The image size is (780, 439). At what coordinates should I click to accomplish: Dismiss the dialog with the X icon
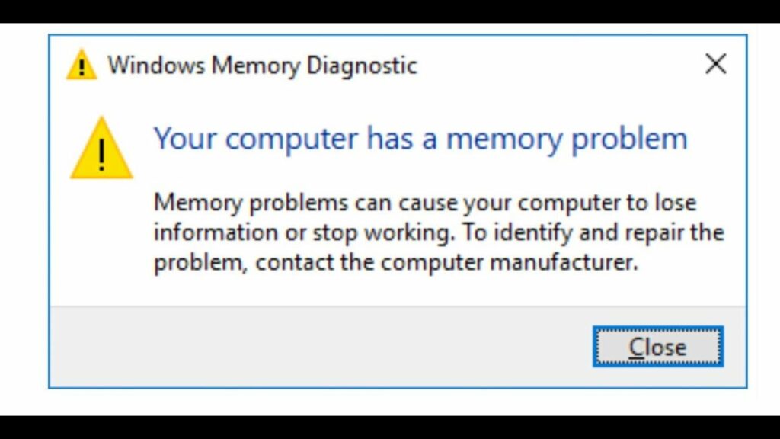tap(716, 64)
